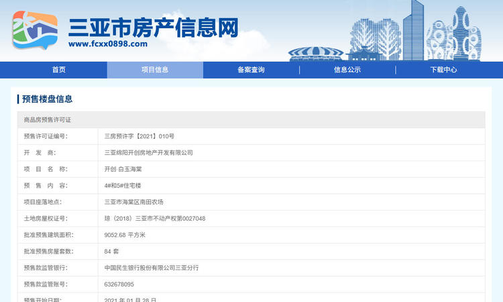Select location value 三亚市海棠区南田农场
Viewport: 503px width, 302px height.
click(133, 202)
